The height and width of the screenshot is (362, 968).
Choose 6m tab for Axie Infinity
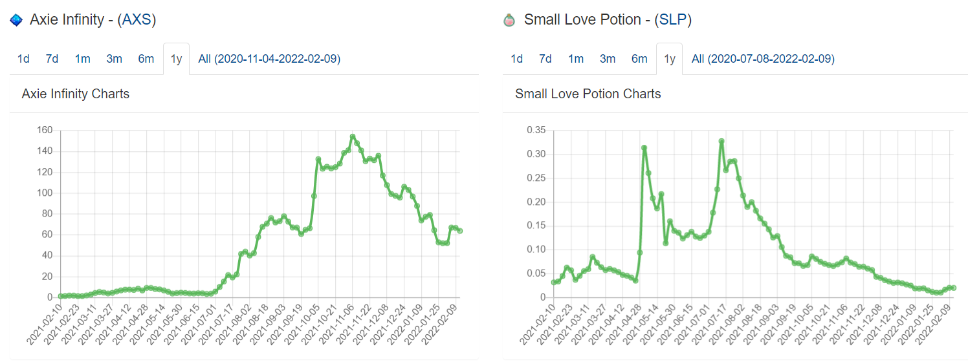pos(146,59)
